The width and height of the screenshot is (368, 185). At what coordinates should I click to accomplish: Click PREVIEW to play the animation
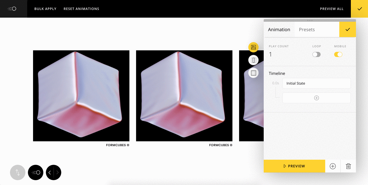[x=294, y=166]
